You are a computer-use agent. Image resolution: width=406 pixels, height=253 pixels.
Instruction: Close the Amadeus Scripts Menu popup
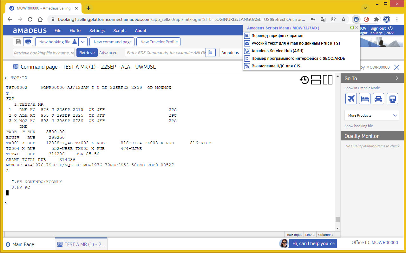(357, 28)
